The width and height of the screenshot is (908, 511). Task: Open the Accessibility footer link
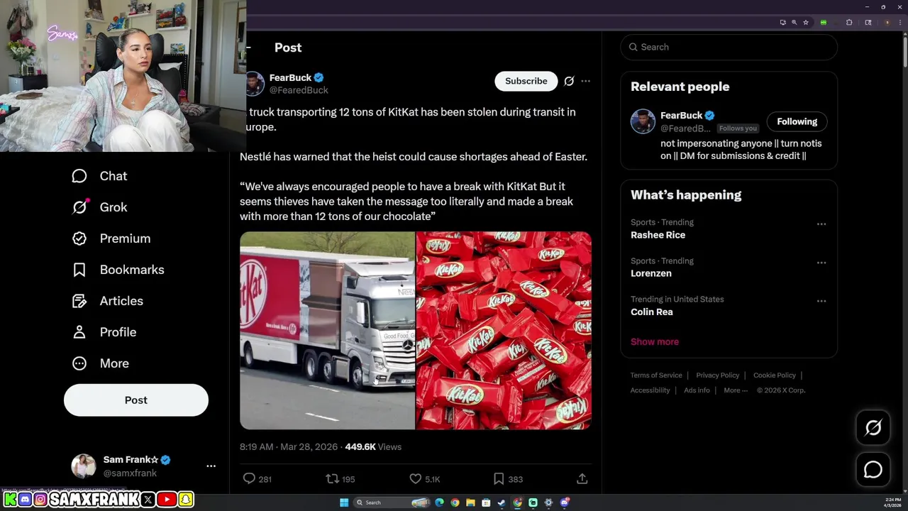coord(650,390)
